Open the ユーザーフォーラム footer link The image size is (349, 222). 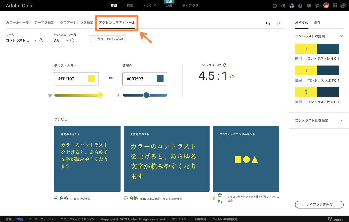click(x=42, y=219)
